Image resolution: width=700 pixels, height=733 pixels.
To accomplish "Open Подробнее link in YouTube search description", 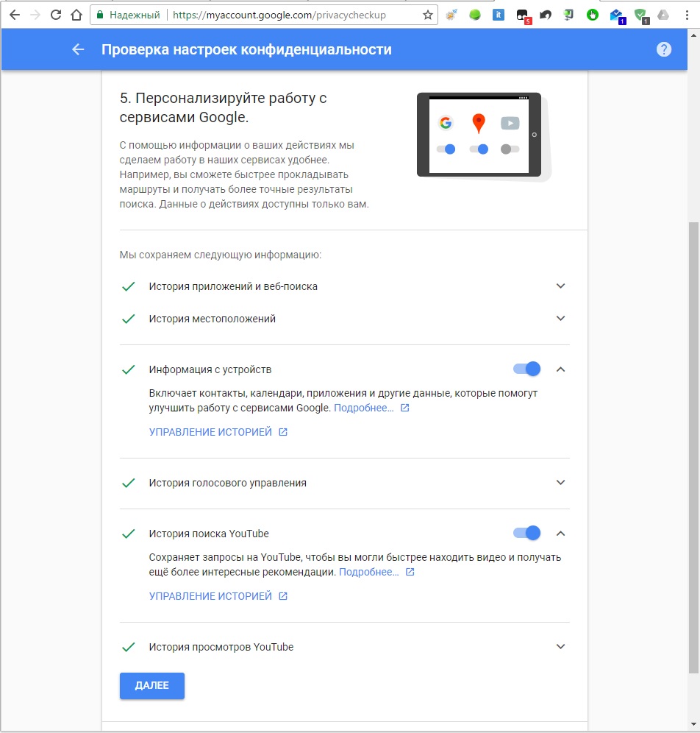I will (369, 572).
